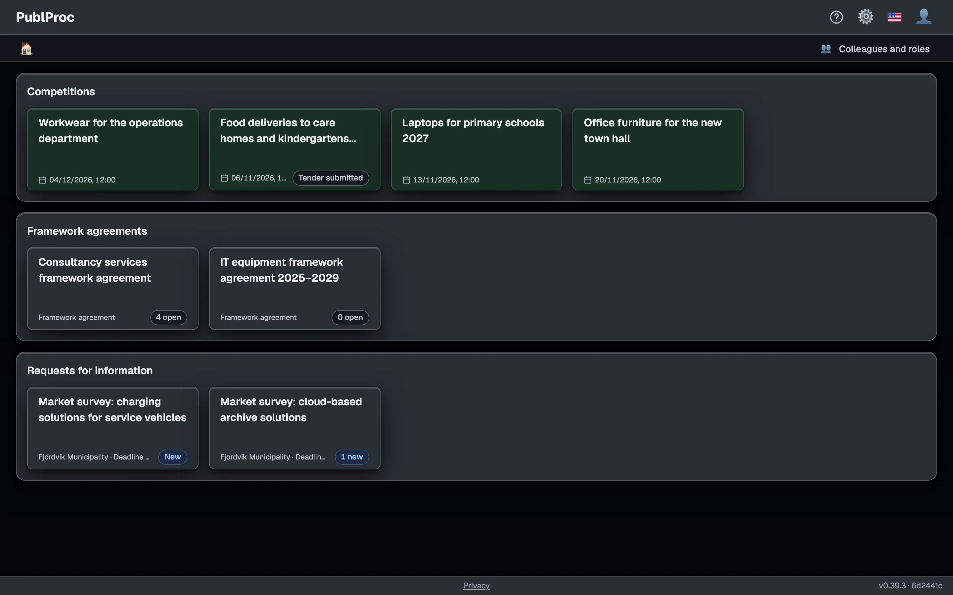Click the date 20/11/2026, 12:00

click(x=628, y=180)
